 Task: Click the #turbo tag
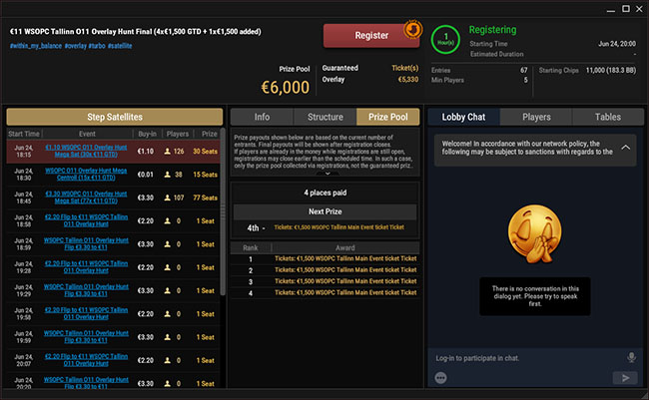click(97, 46)
